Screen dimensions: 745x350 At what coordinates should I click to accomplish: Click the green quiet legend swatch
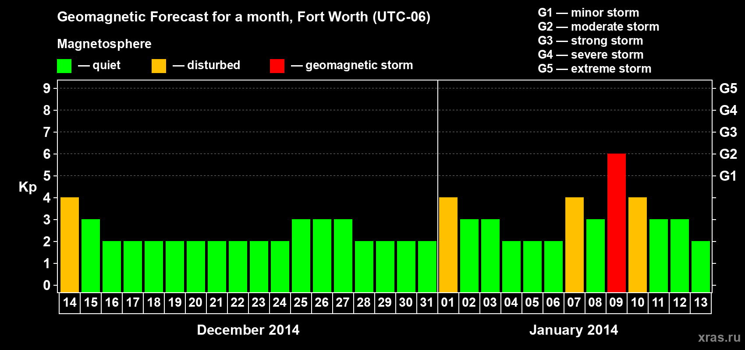point(64,66)
